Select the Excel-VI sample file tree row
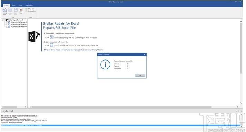The image size is (246, 132). point(19,24)
